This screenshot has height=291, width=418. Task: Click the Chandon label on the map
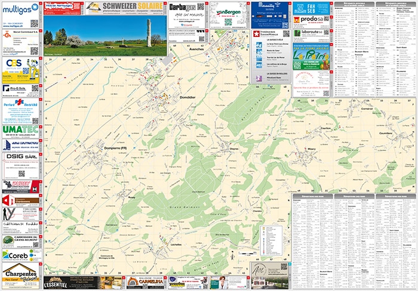(x=257, y=211)
